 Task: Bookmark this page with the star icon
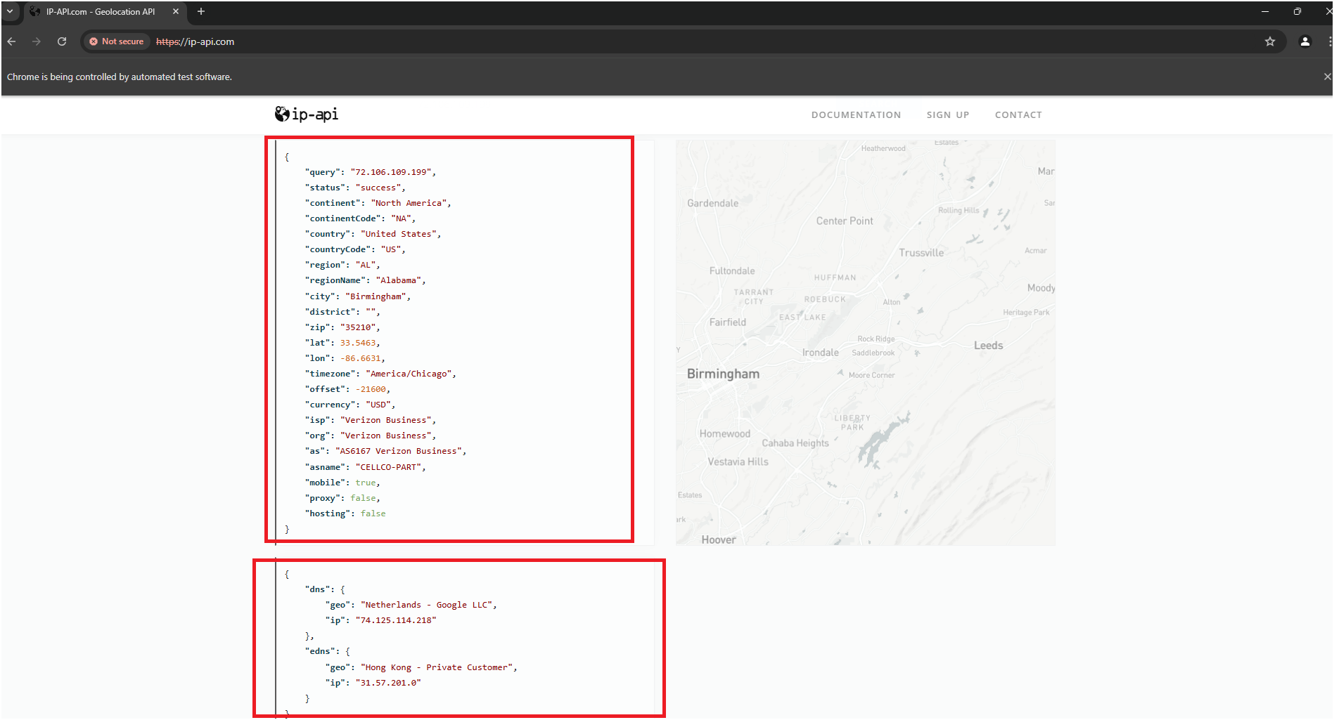(x=1270, y=41)
